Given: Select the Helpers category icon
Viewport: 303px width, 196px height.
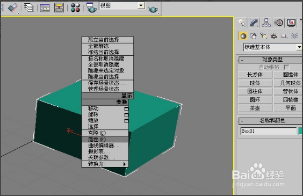Looking at the screenshot, I should [284, 36].
